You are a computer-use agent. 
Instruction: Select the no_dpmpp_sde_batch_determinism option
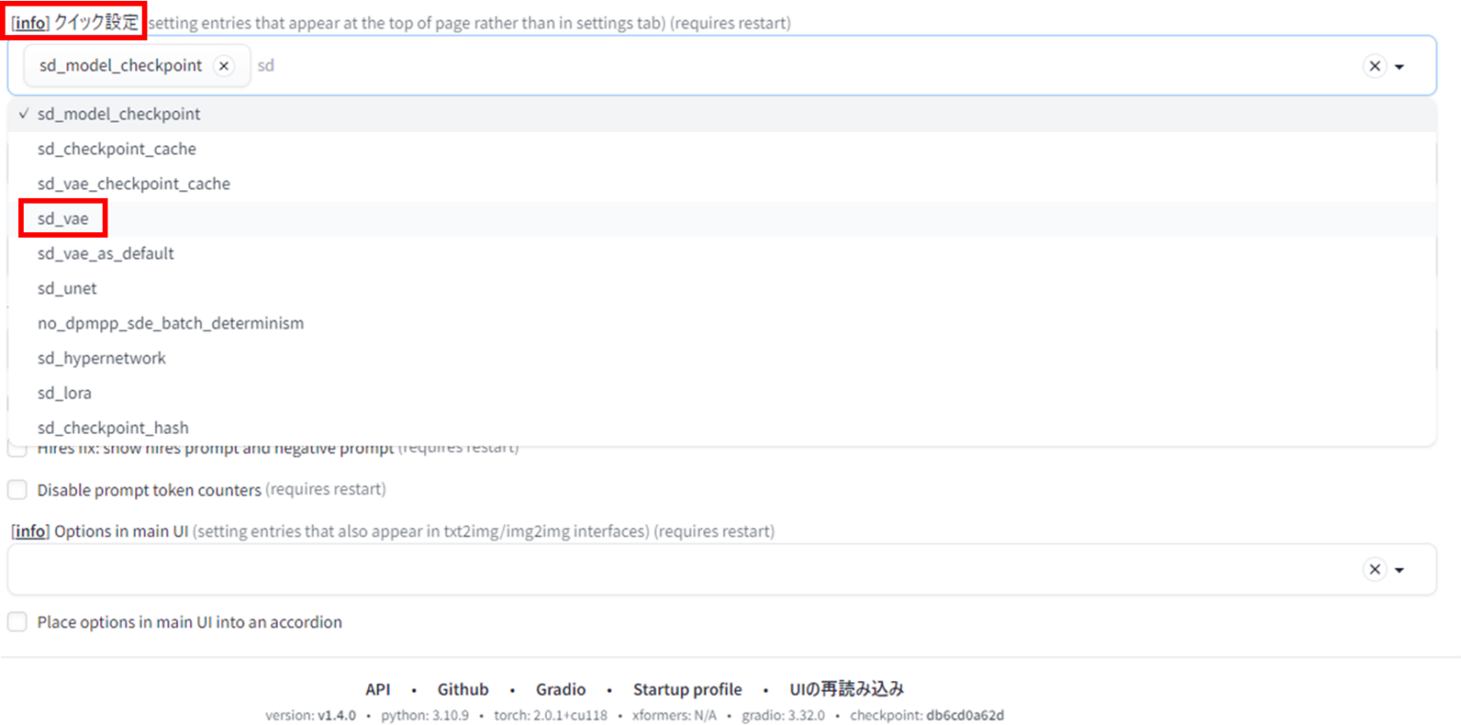click(x=170, y=323)
